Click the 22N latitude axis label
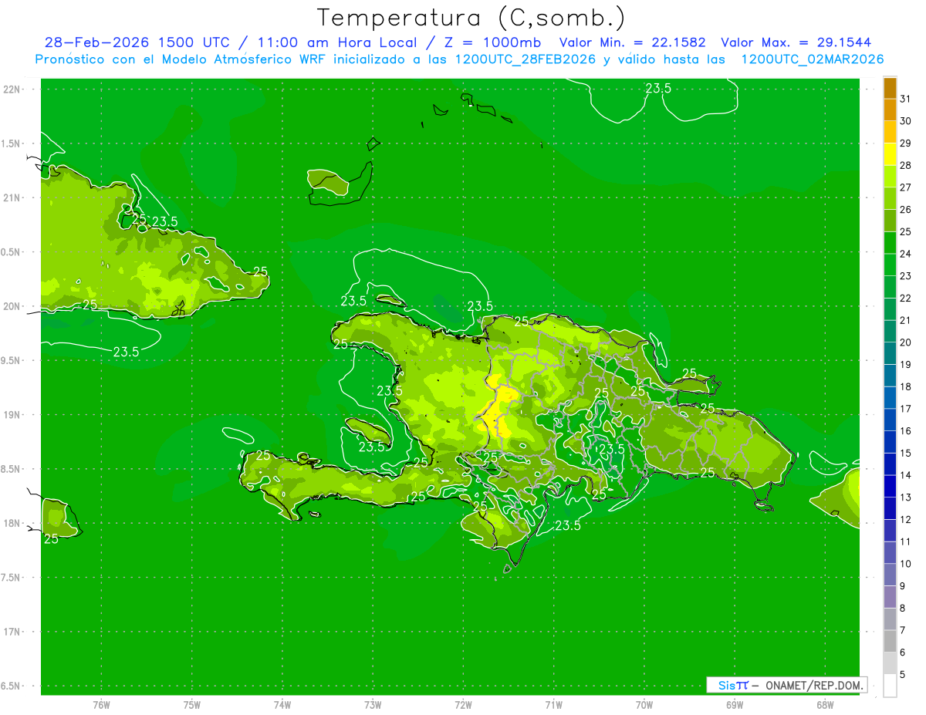This screenshot has width=926, height=715. pyautogui.click(x=12, y=89)
